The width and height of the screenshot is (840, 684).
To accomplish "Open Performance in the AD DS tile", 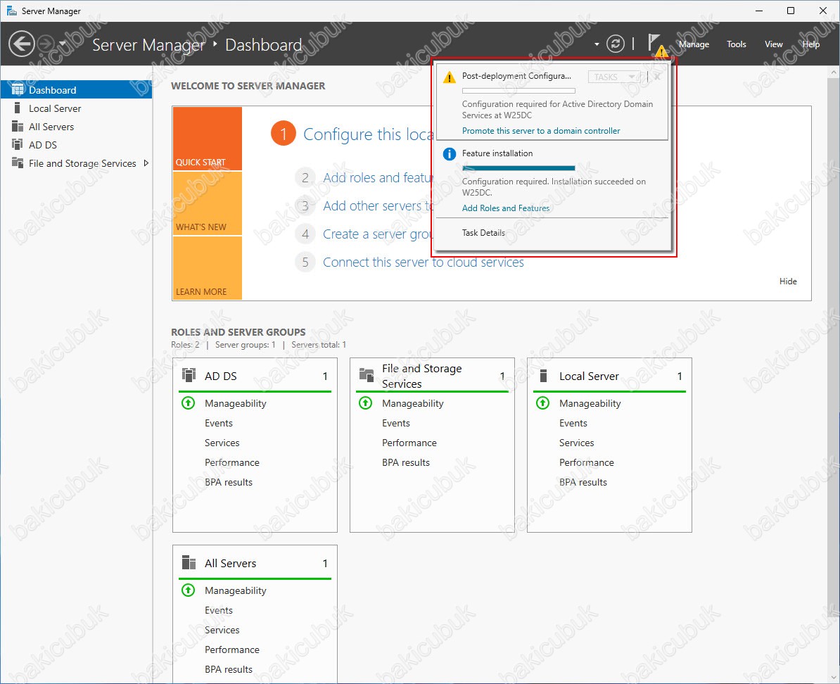I will pos(232,462).
